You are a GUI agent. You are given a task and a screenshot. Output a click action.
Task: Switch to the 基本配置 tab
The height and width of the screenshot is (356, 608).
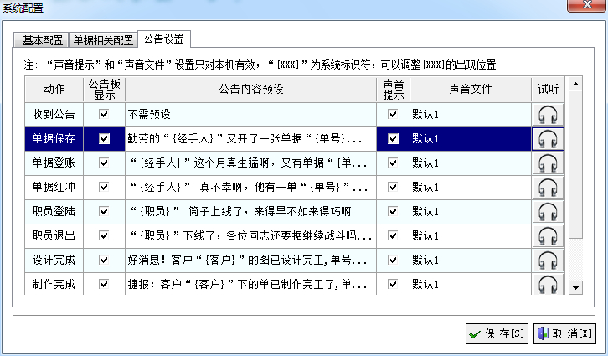(41, 40)
